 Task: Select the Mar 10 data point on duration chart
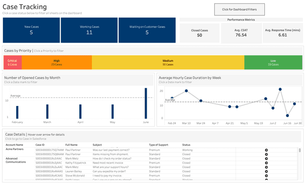pyautogui.click(x=186, y=91)
